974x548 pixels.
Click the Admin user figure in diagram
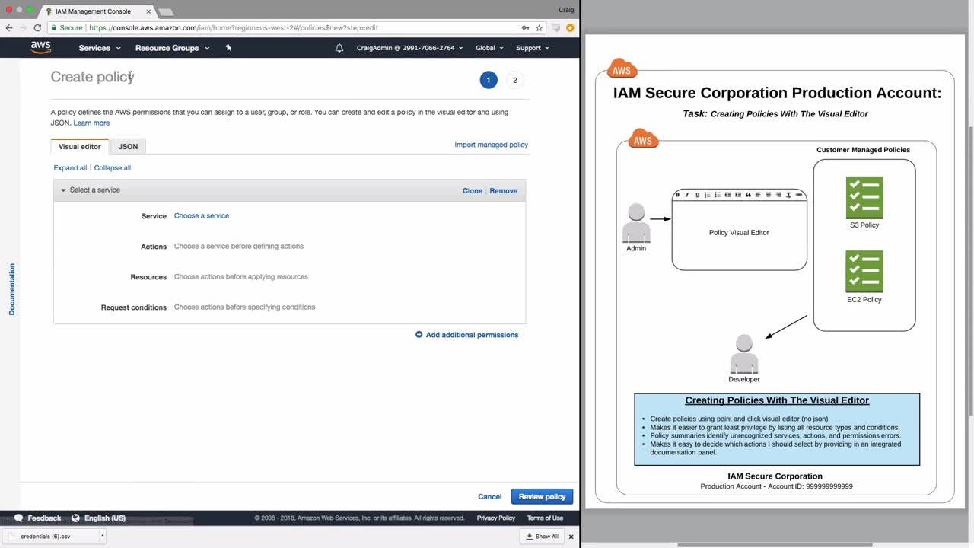tap(636, 222)
